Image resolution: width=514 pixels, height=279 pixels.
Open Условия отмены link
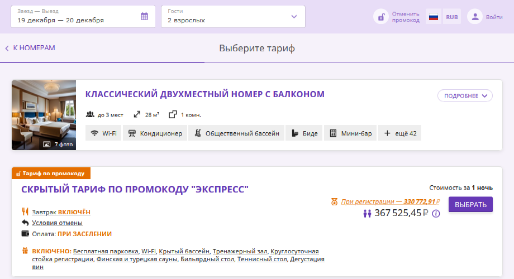pyautogui.click(x=57, y=223)
